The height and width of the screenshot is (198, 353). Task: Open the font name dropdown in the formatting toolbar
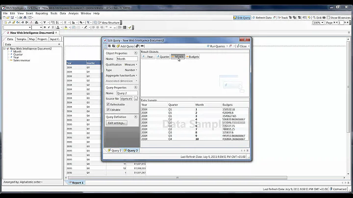pos(30,27)
